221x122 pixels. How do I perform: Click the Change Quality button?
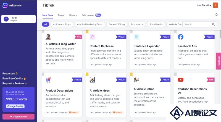15,106
